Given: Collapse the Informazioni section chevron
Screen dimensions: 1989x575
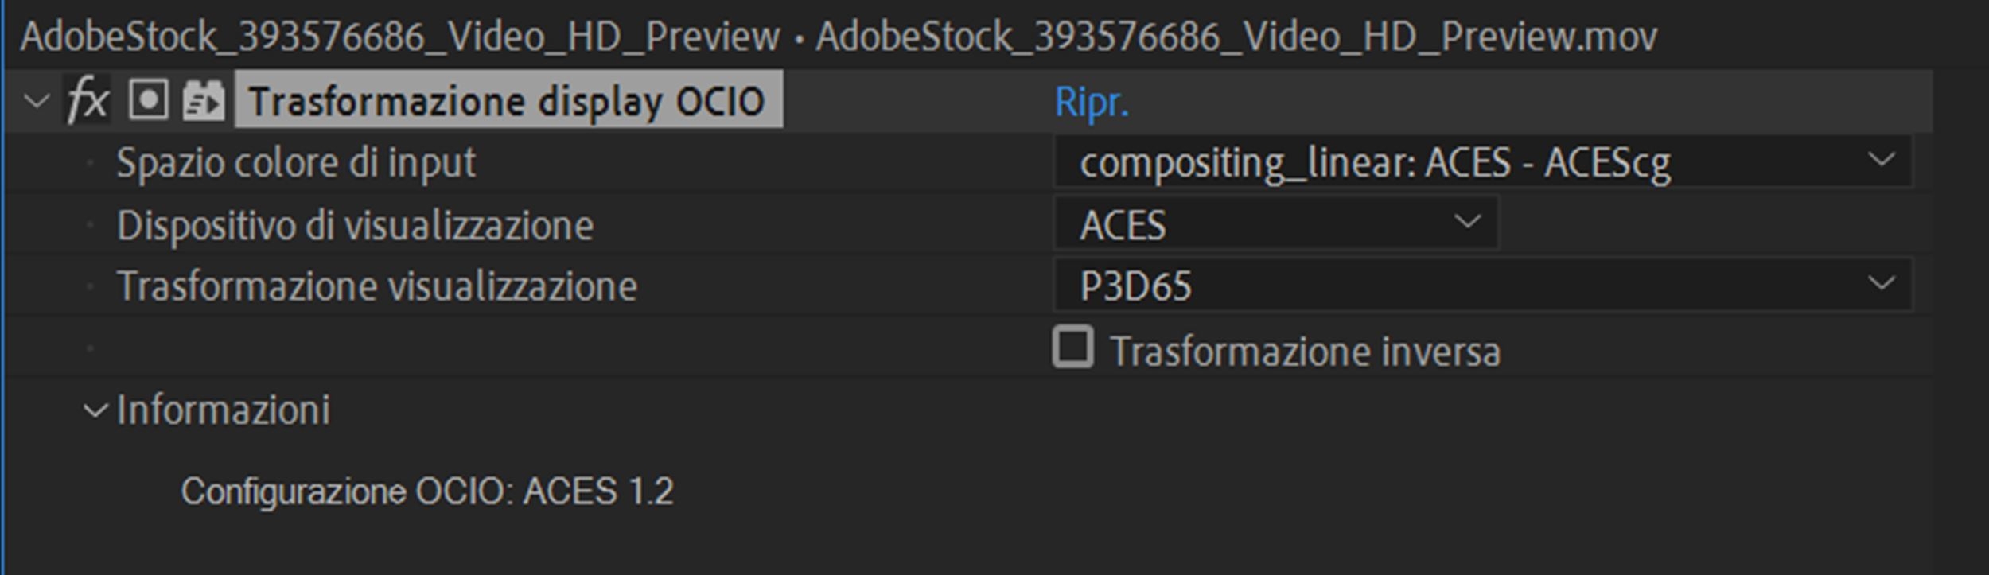Looking at the screenshot, I should [x=95, y=410].
